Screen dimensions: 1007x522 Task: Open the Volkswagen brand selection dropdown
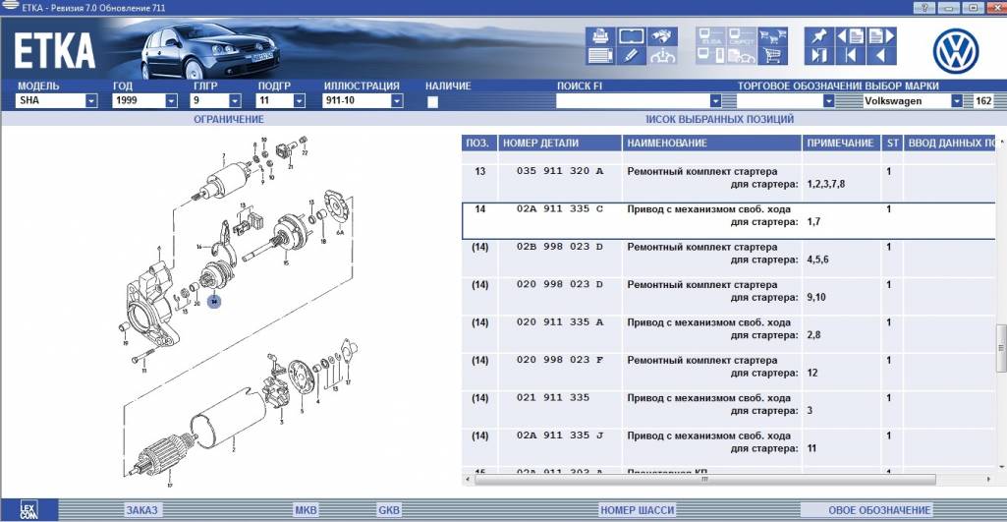tap(956, 101)
